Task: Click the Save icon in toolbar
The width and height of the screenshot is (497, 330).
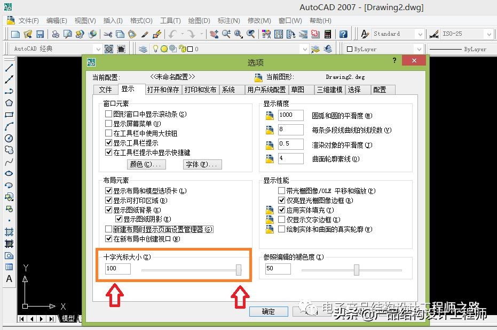Action: (x=40, y=34)
